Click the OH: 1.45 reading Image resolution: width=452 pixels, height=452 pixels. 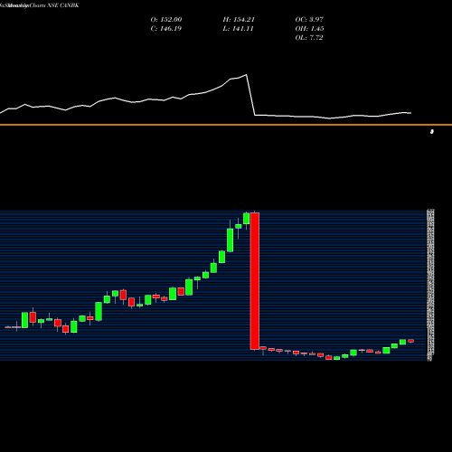pyautogui.click(x=309, y=28)
